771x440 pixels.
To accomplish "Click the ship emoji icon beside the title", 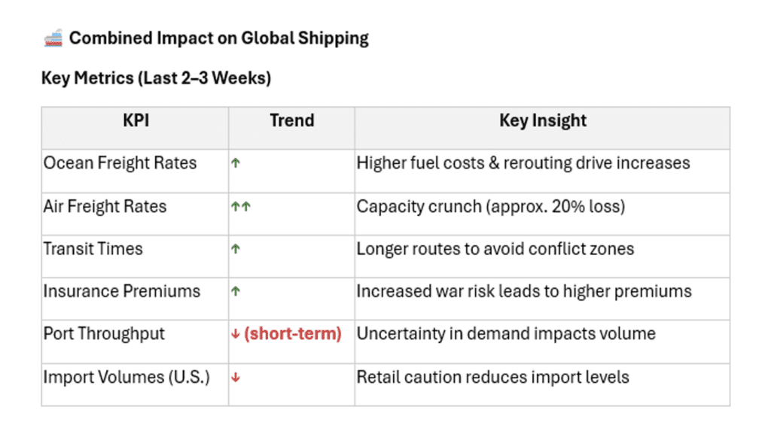I will click(53, 39).
